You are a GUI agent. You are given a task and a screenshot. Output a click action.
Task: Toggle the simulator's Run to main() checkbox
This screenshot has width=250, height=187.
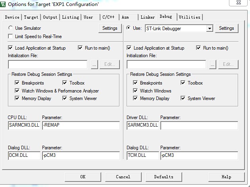[x=81, y=48]
